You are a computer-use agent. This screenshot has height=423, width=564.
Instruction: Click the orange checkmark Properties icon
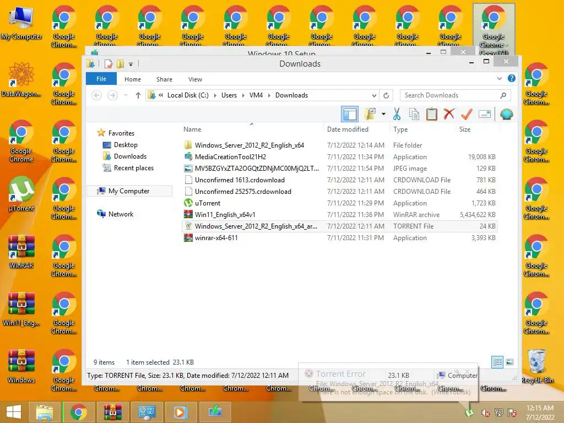467,114
